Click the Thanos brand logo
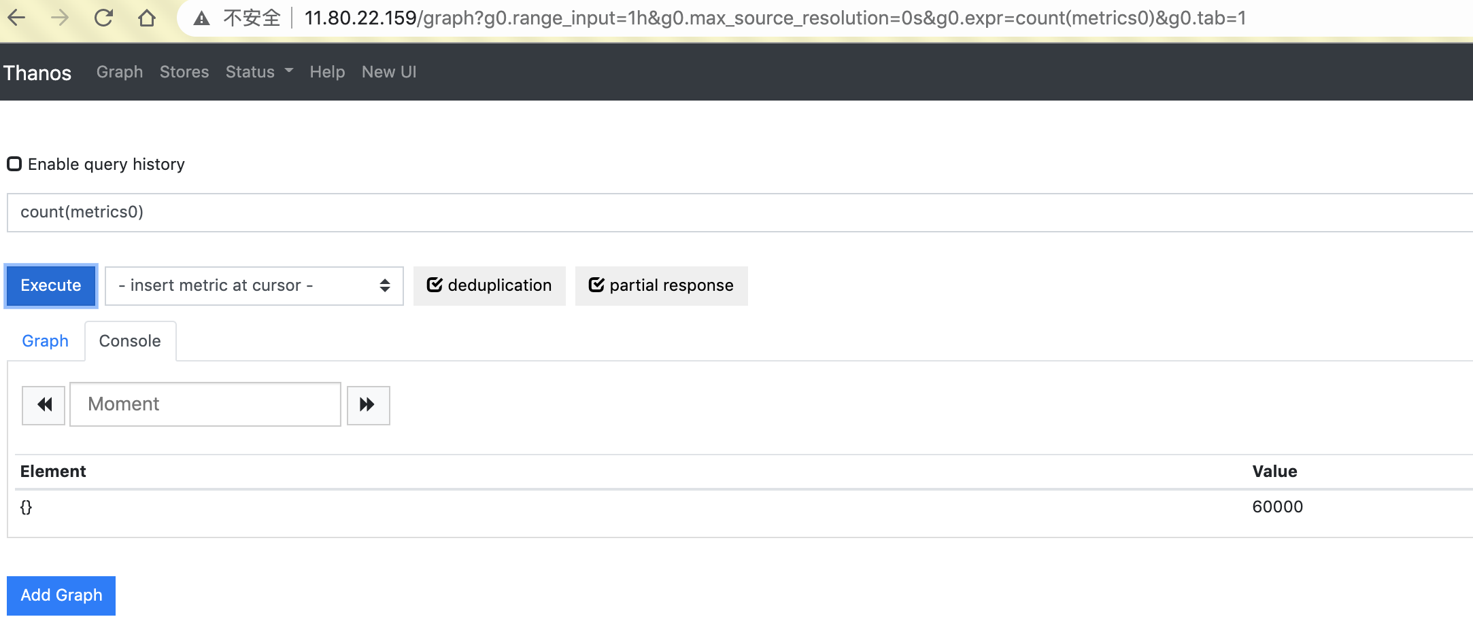 tap(37, 73)
